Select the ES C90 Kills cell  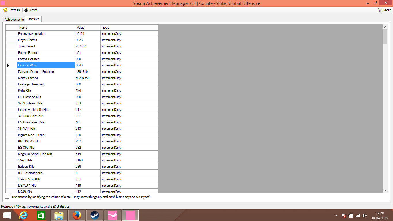pyautogui.click(x=46, y=148)
